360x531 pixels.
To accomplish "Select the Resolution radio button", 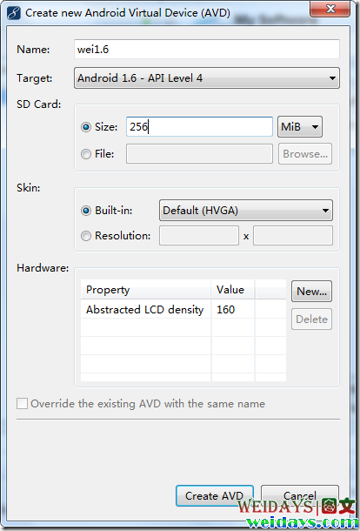I will 86,236.
